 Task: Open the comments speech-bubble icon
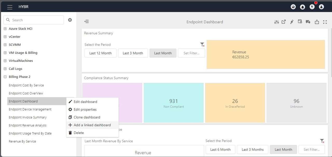click(308, 22)
